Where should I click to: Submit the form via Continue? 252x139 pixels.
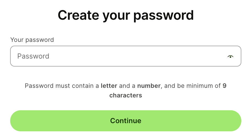coord(126,121)
